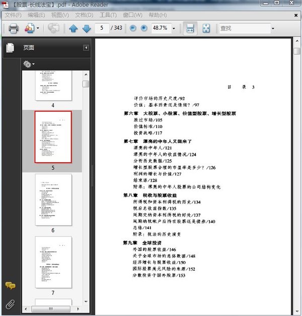302x316 pixels.
Task: Open the pages panel gear options menu
Action: click(29, 64)
